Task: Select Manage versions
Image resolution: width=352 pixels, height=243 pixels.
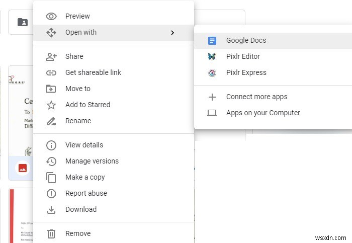Action: 114,161
